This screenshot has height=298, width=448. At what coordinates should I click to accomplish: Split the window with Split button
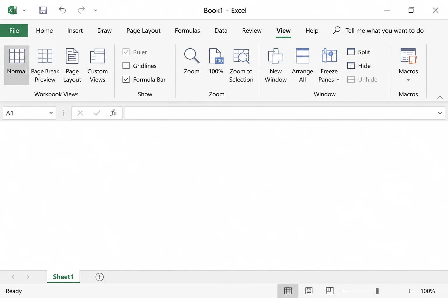(359, 52)
